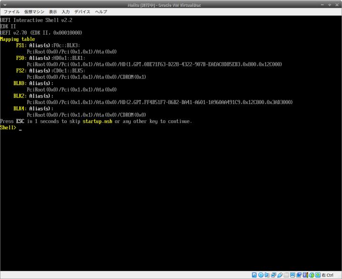
Task: Minimize the Haiku VirtualBox window
Action: (322, 5)
